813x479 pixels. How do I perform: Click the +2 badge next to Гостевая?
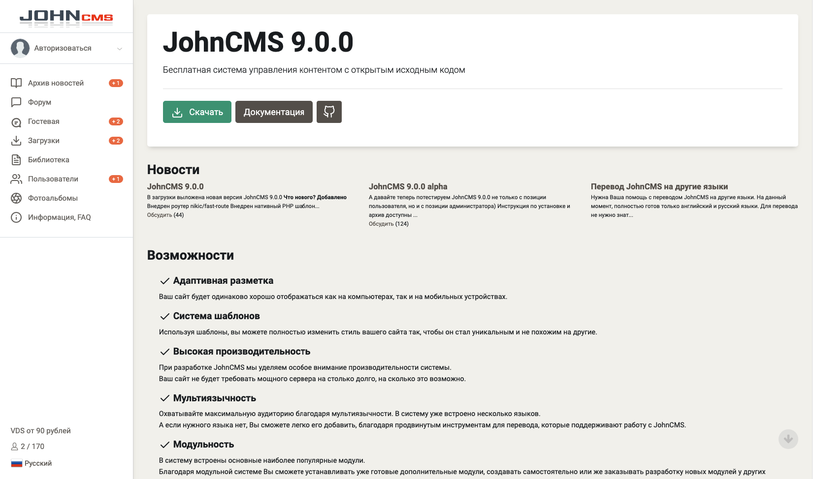(116, 121)
